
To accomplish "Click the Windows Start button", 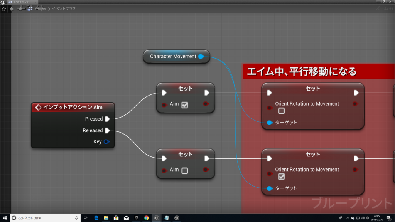I will (x=5, y=218).
